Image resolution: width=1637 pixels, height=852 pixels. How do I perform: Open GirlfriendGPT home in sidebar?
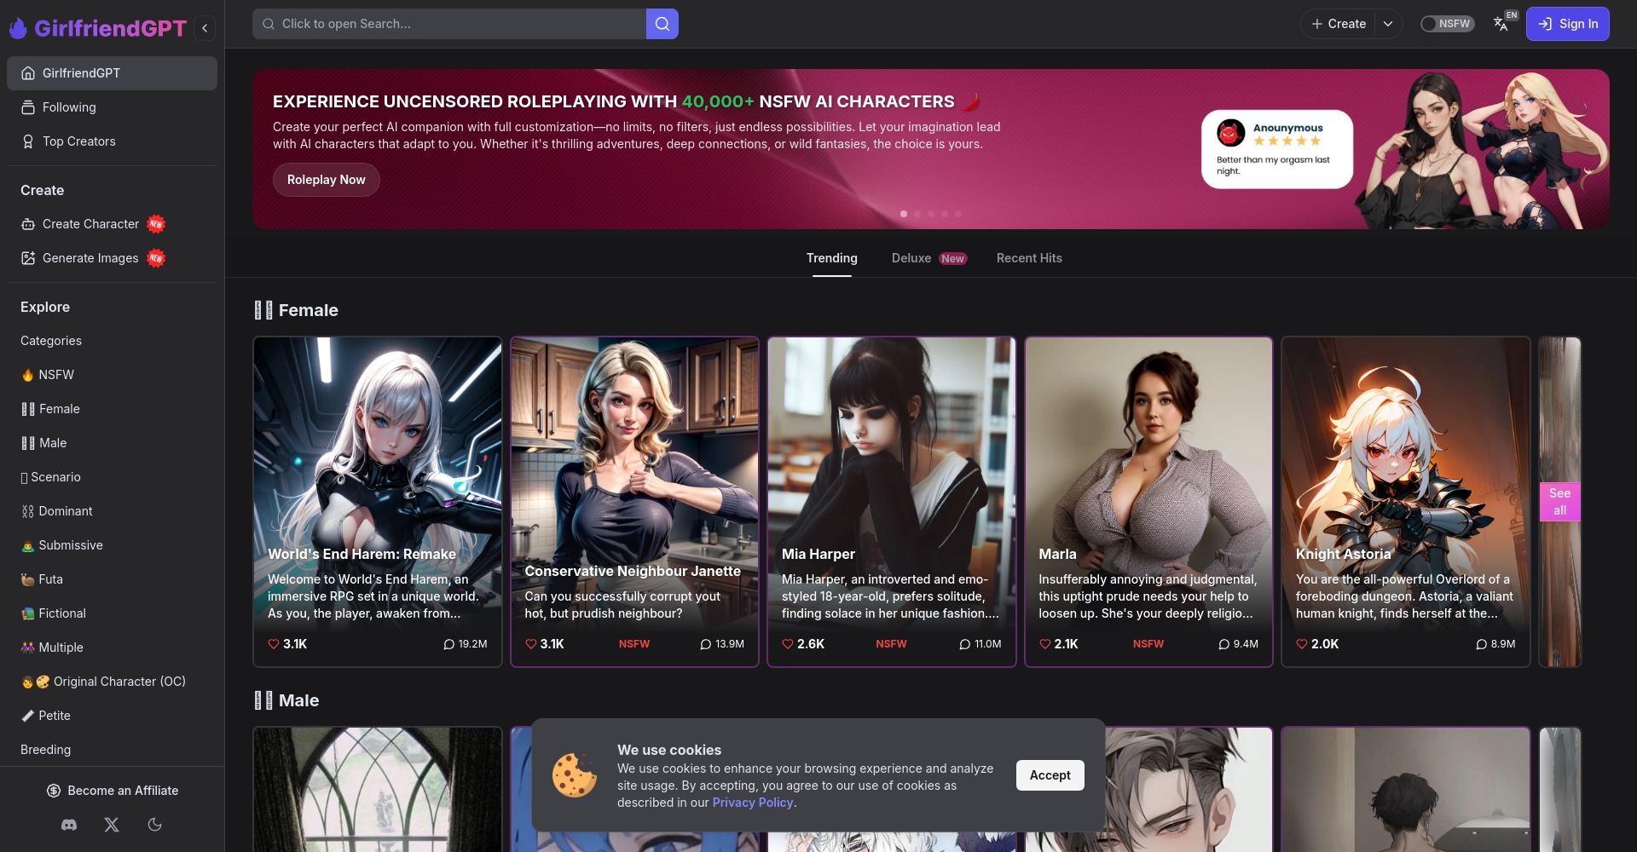112,73
